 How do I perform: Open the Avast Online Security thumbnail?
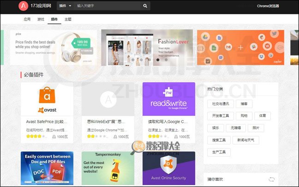click(169, 168)
